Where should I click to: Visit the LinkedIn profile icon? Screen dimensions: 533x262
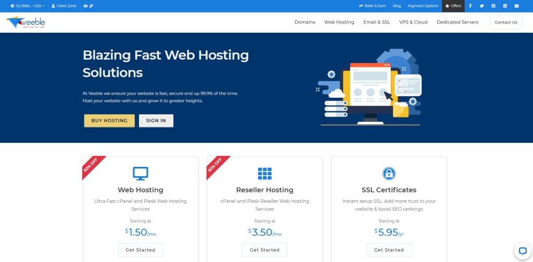pyautogui.click(x=505, y=6)
